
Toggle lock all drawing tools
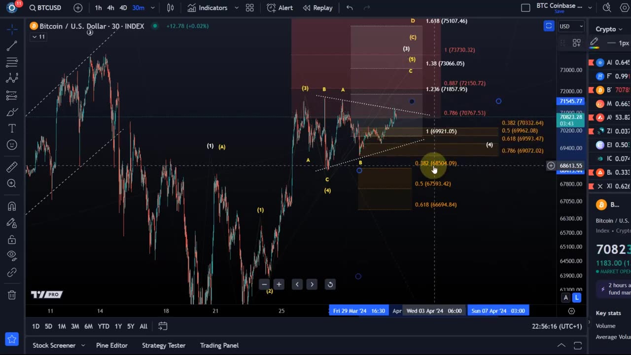[12, 240]
